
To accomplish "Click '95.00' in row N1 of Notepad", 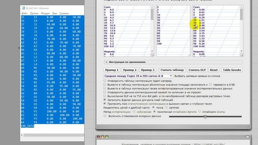I will pos(50,82).
